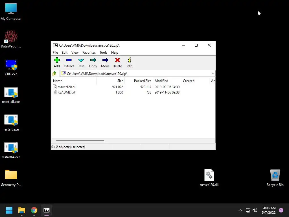Open the Edit menu
Screen dimensions: 289x217
[65, 52]
